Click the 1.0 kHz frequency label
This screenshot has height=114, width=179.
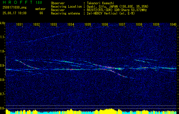pos(3,51)
